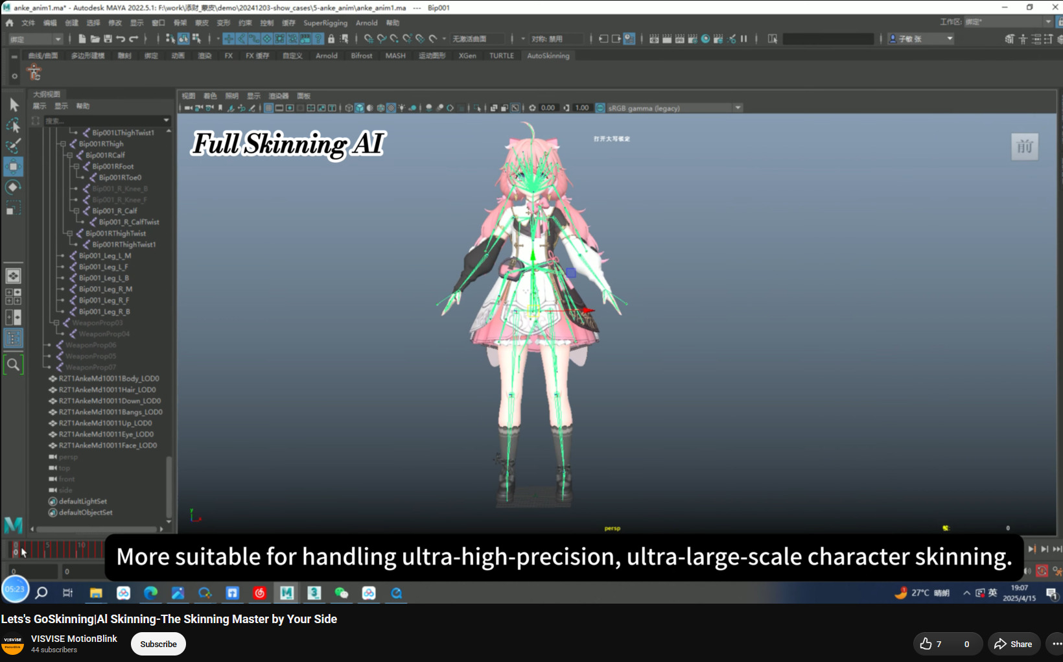Switch to the XGen shelf tab
The image size is (1063, 662).
click(467, 56)
